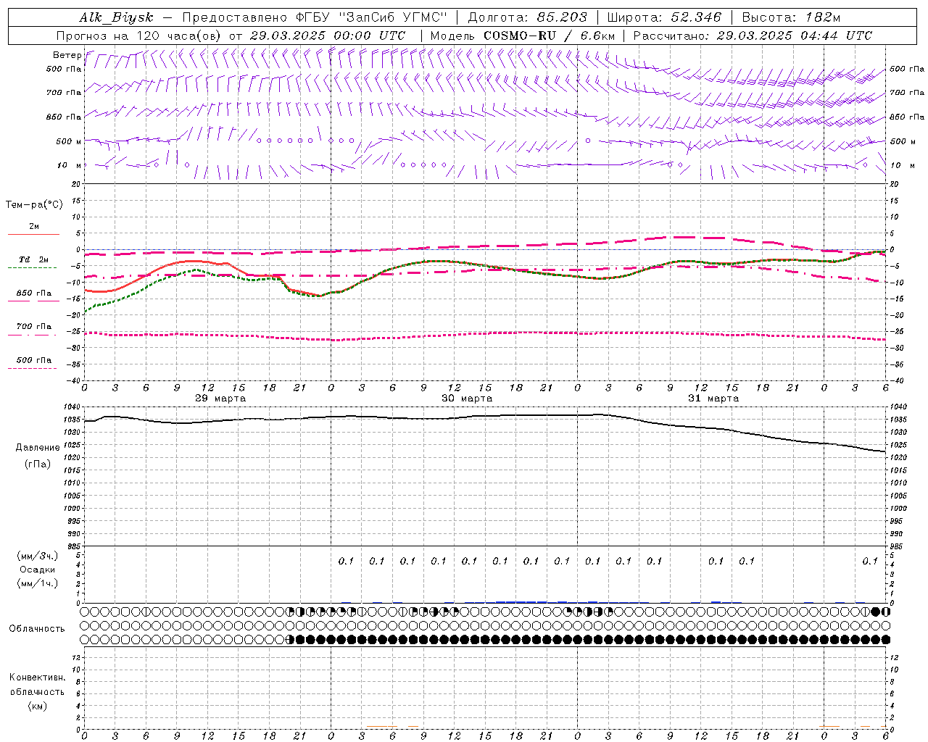Viewport: 928px width, 742px height.
Task: Click the "Давление" pressure panel label
Action: (38, 448)
